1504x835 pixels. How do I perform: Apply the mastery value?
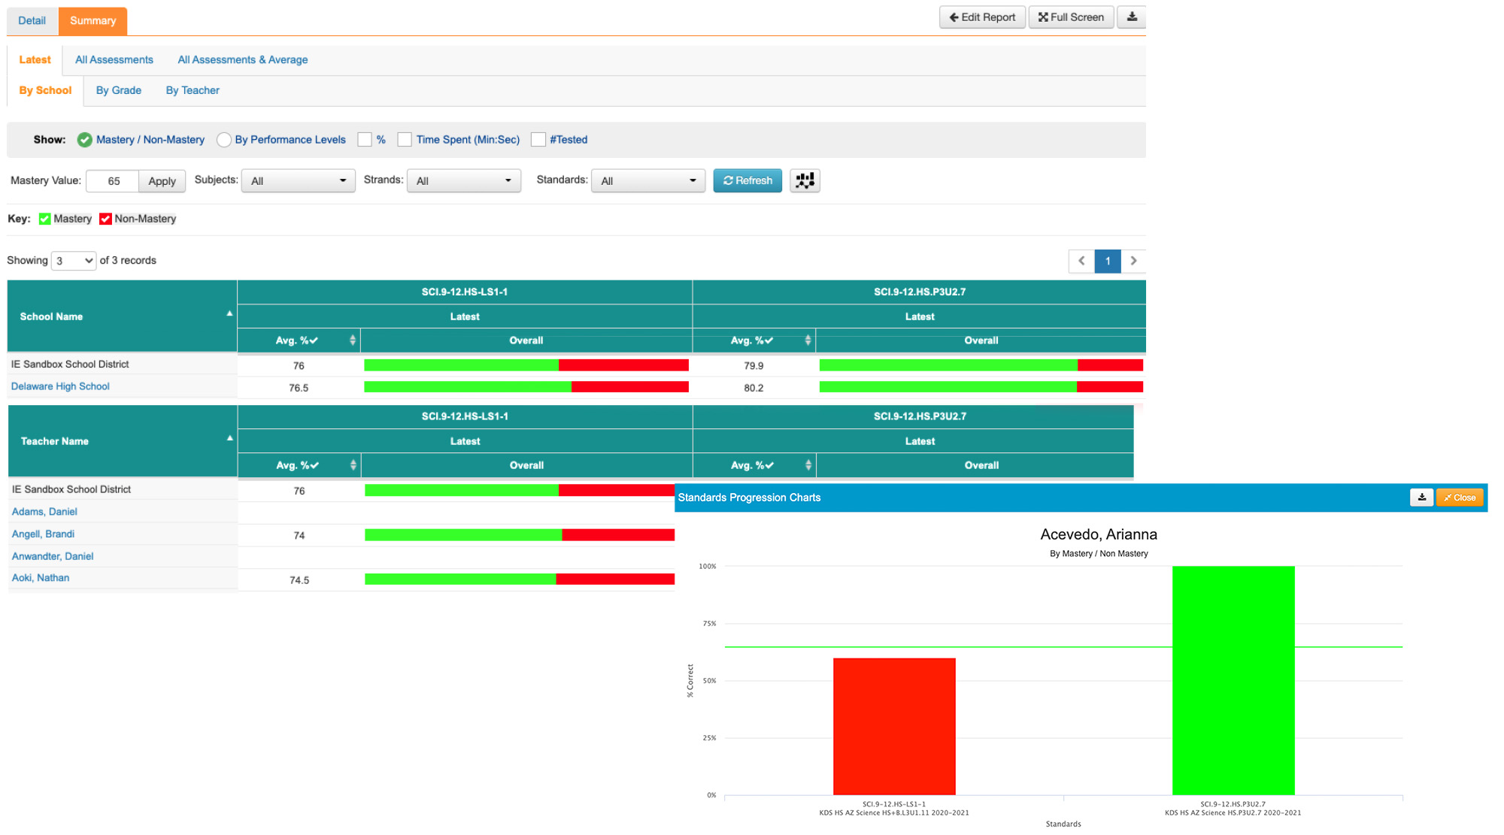click(162, 181)
